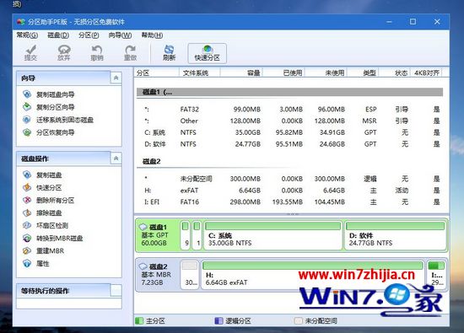This screenshot has width=464, height=333.
Task: Select 重建MBR operation
Action: (44, 250)
